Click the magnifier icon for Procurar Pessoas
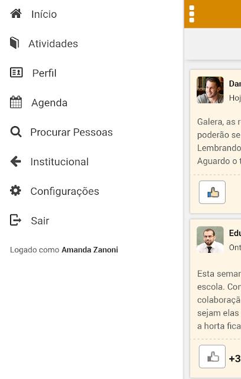 (16, 131)
